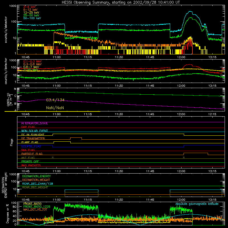Click the raised FLARE_FLAG step segment
Viewport: 228px width, 228px height.
click(x=62, y=141)
